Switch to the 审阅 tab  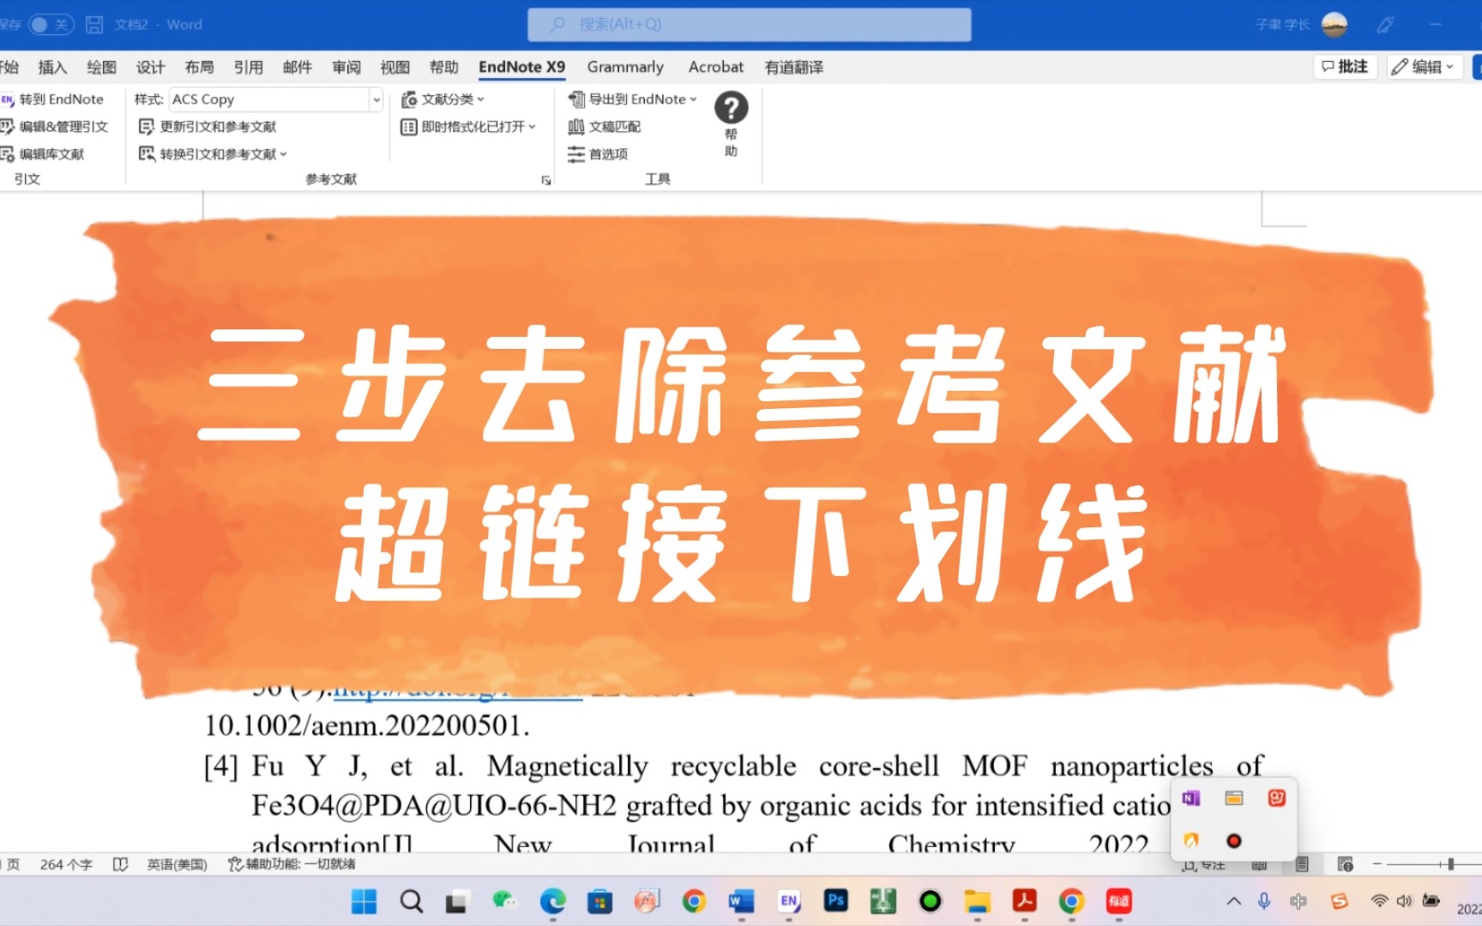346,67
